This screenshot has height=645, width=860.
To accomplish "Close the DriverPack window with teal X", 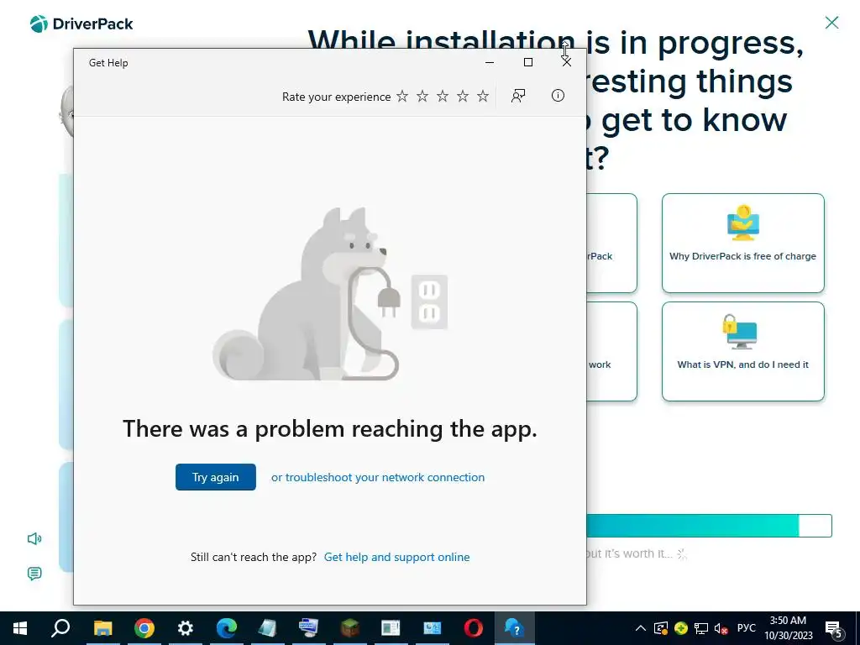I will pos(832,23).
